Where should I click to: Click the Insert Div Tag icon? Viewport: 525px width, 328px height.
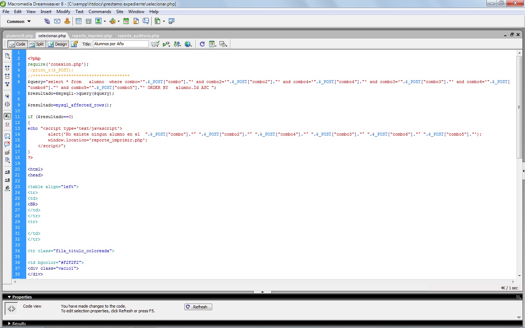pyautogui.click(x=88, y=21)
